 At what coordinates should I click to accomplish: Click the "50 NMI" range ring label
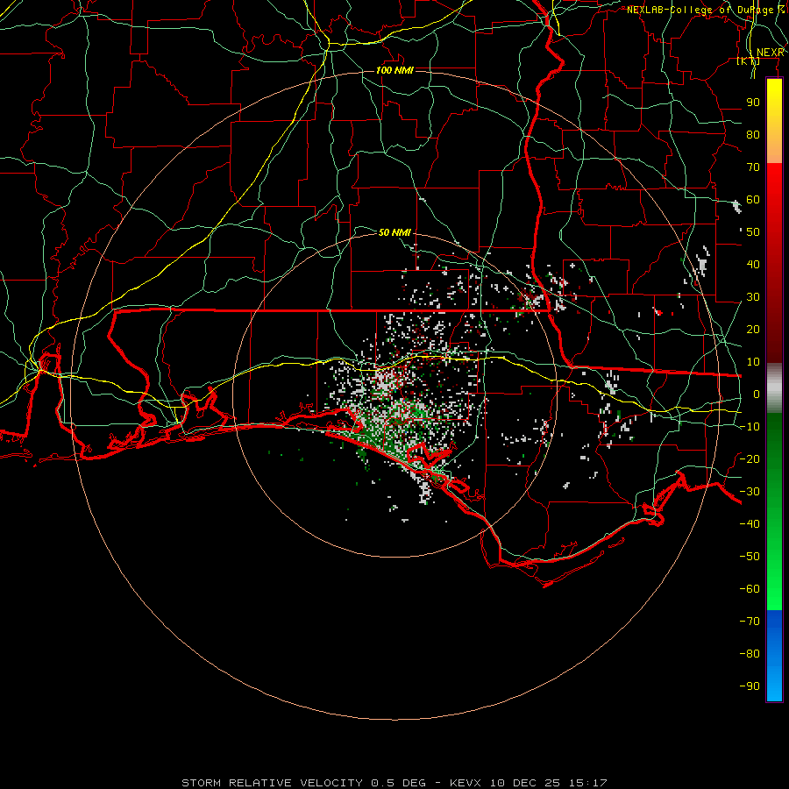click(x=394, y=232)
